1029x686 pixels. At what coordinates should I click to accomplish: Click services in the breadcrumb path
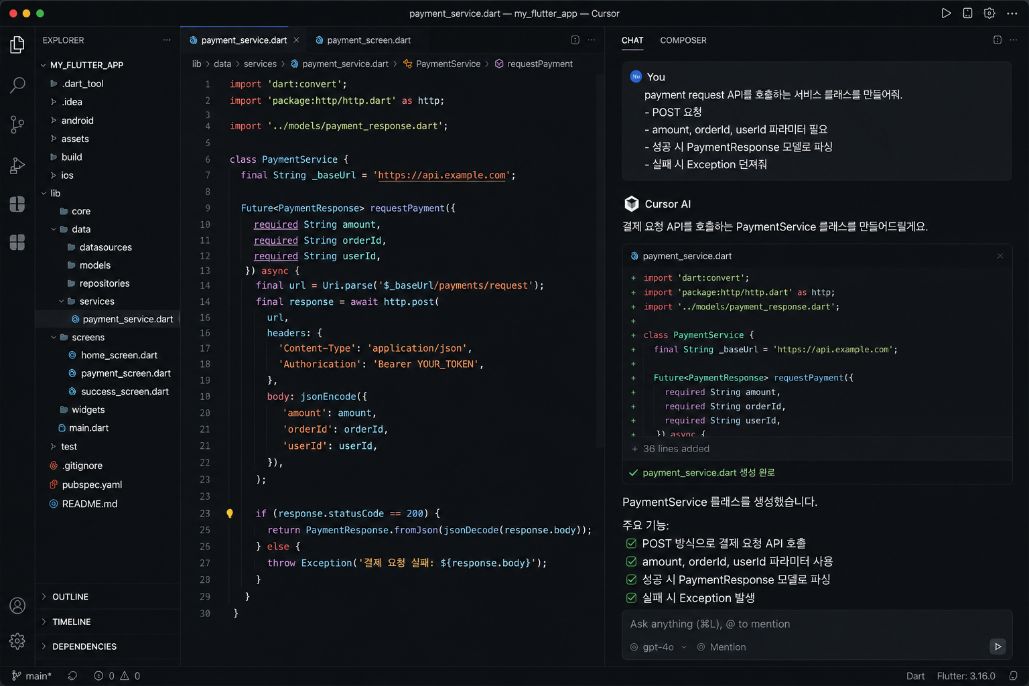pos(260,64)
